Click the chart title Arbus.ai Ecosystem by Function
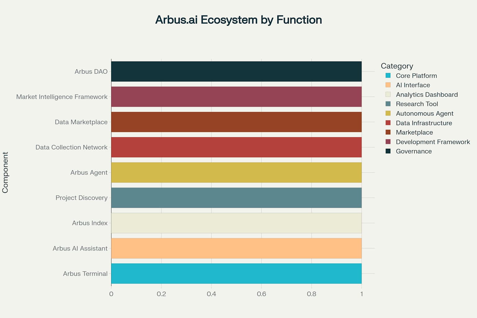The image size is (477, 318). [x=238, y=20]
